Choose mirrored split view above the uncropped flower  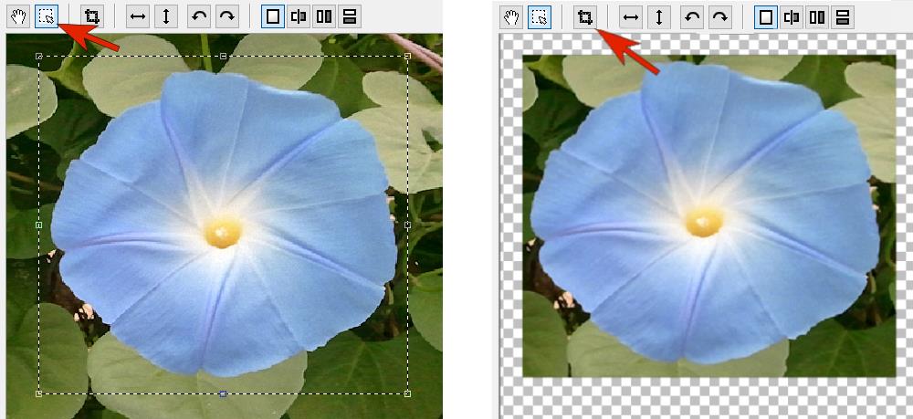[299, 16]
